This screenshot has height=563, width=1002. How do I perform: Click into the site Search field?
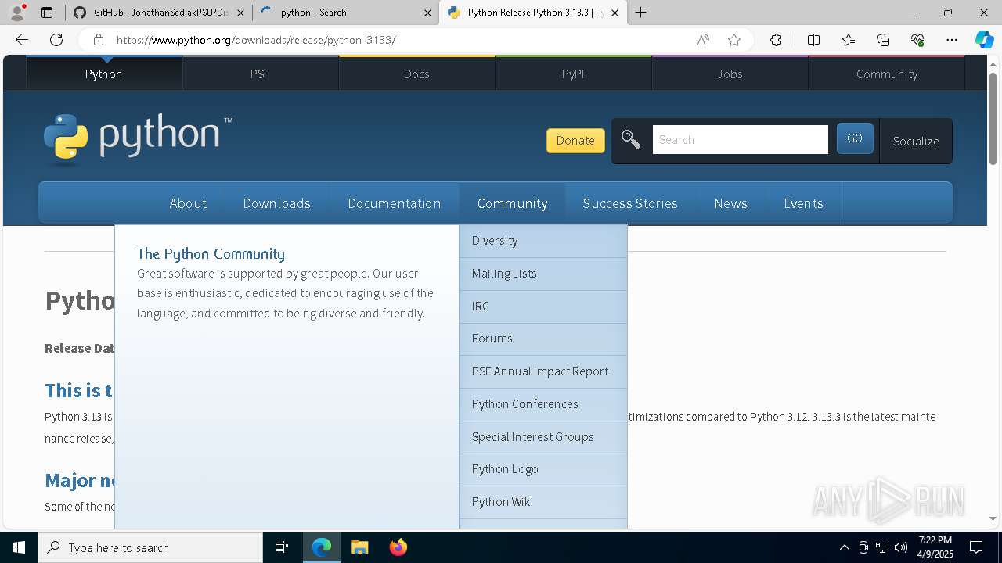point(740,140)
